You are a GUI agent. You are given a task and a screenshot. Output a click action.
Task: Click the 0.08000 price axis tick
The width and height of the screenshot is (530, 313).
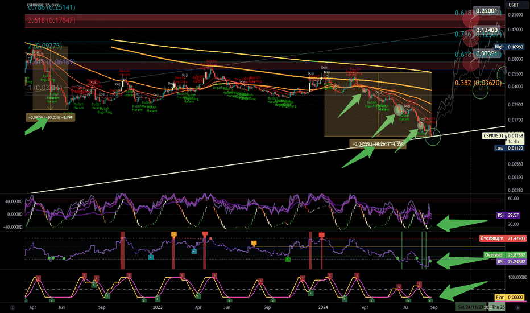pos(515,59)
